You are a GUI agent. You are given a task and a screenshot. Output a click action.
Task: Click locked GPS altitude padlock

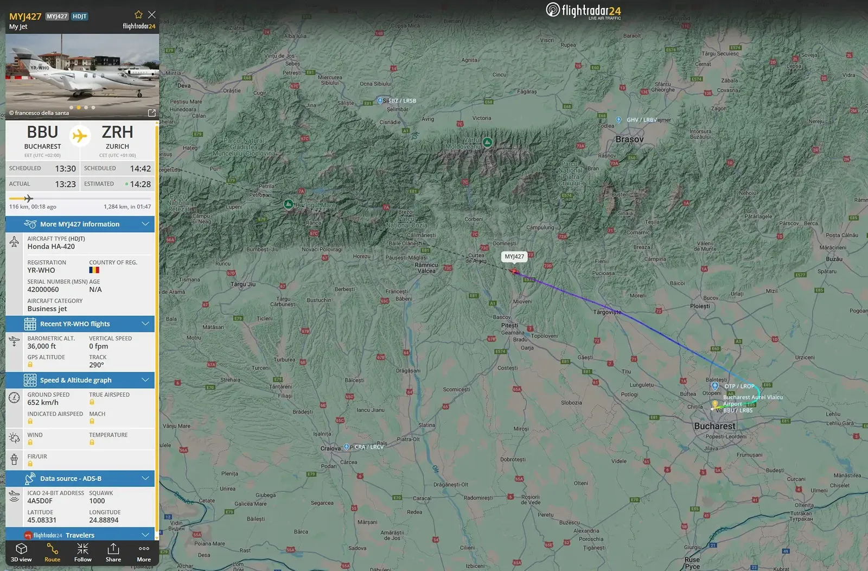(30, 365)
